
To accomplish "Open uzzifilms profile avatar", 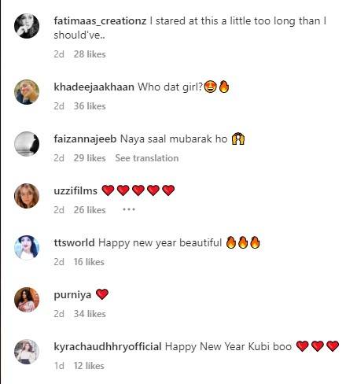I will 27,196.
